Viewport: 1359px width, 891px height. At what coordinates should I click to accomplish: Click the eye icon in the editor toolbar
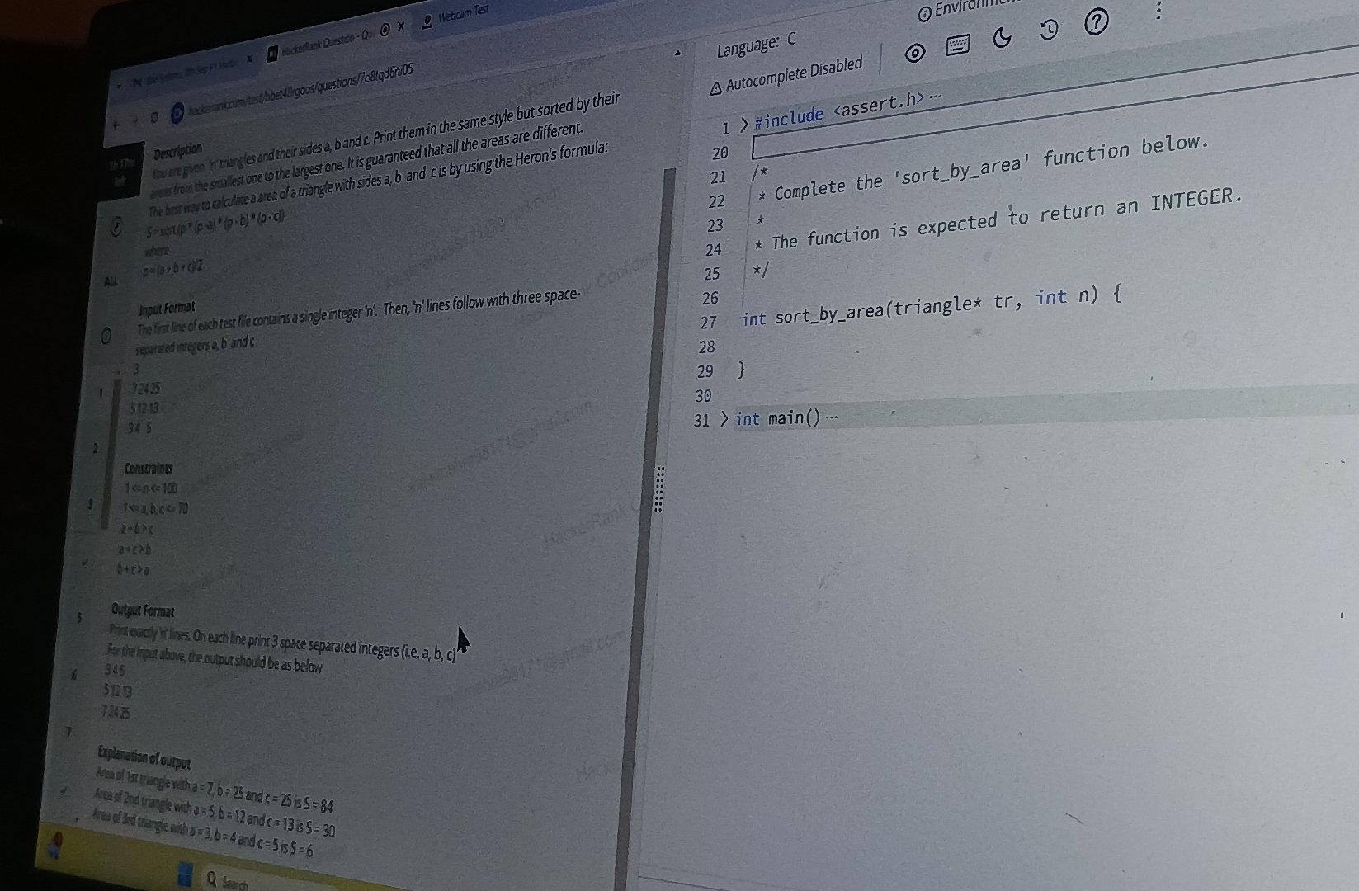[914, 54]
